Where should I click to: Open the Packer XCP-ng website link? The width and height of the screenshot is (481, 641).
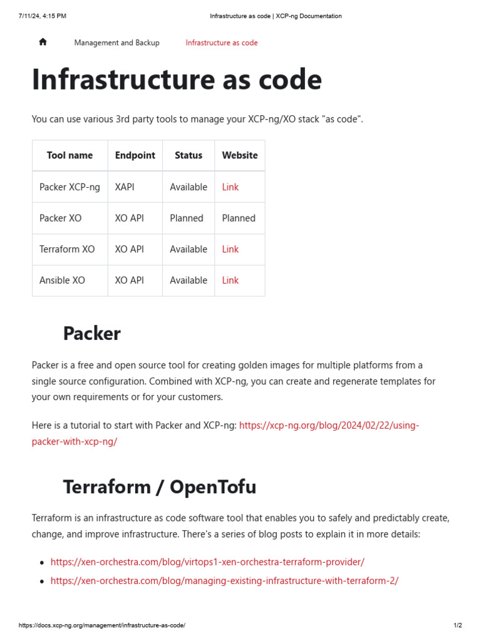[230, 187]
